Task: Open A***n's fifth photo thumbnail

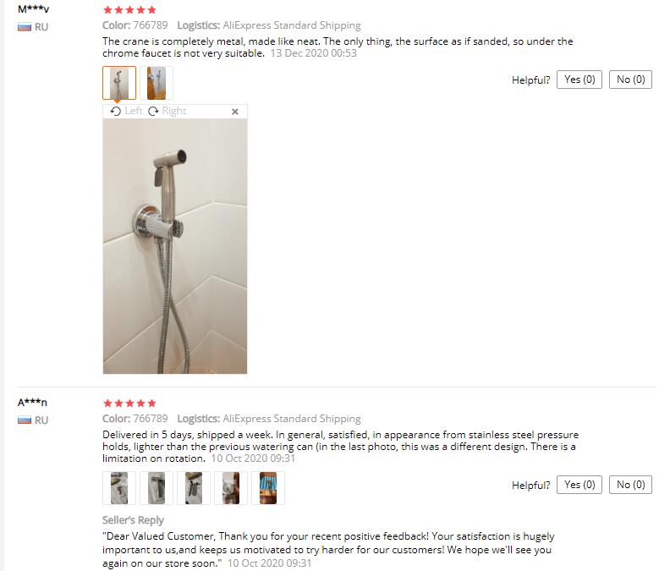Action: coord(268,488)
